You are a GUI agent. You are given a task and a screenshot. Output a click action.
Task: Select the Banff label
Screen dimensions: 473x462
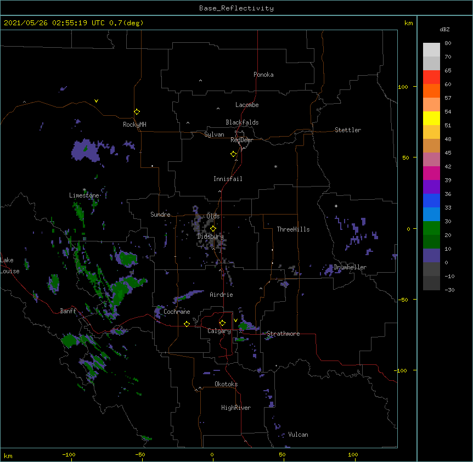68,311
